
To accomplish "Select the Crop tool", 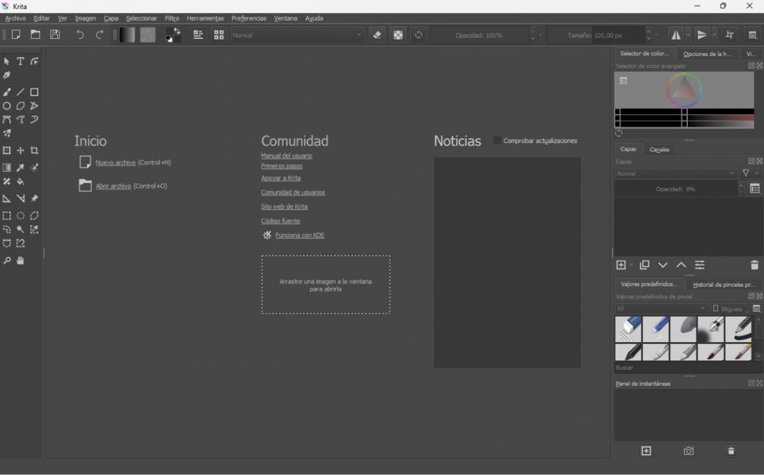I will click(x=34, y=151).
